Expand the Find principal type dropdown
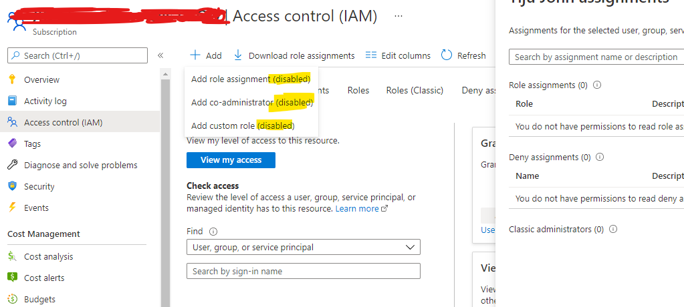 click(304, 247)
